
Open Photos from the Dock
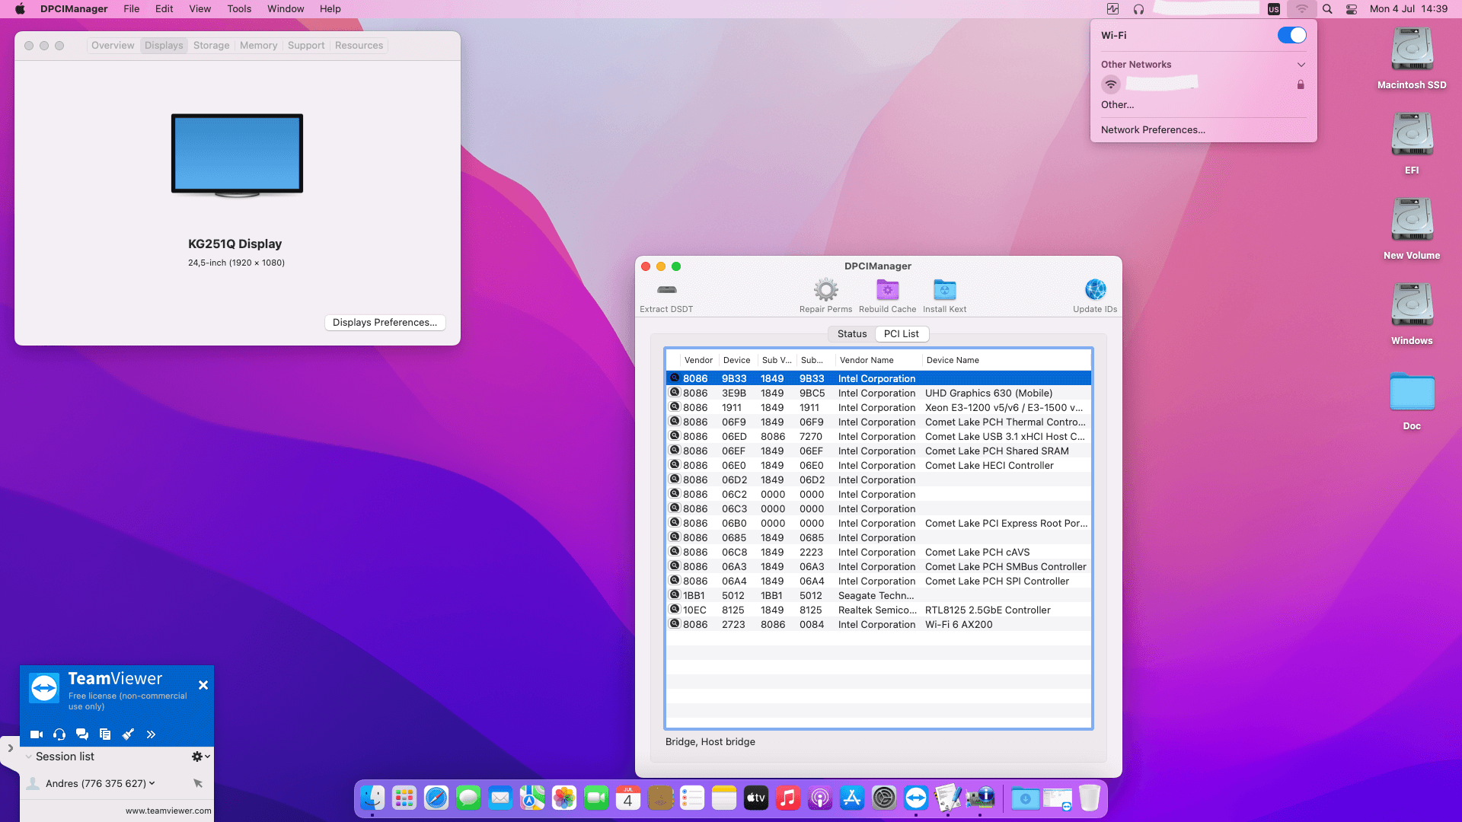pyautogui.click(x=564, y=798)
